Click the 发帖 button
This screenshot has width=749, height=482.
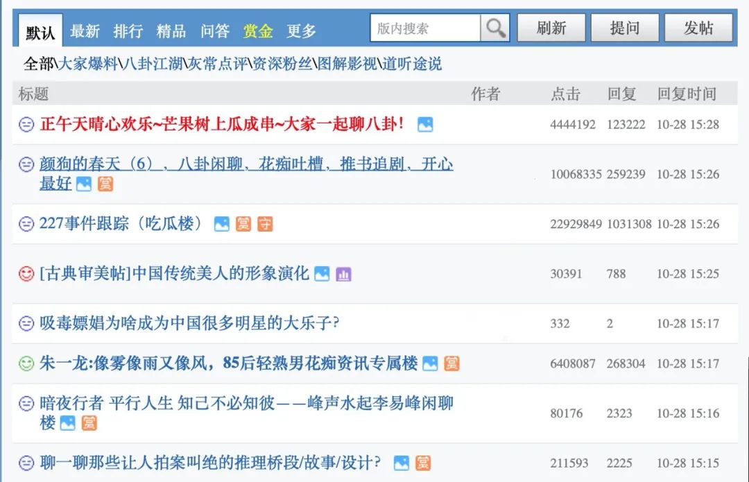(x=698, y=28)
